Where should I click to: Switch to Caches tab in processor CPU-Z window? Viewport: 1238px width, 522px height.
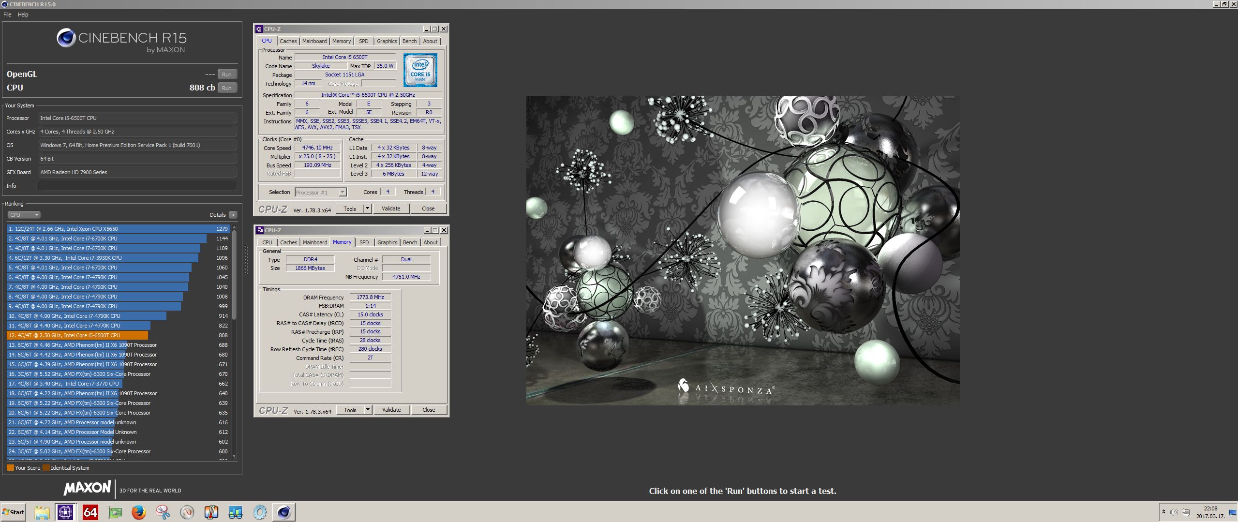pos(288,41)
